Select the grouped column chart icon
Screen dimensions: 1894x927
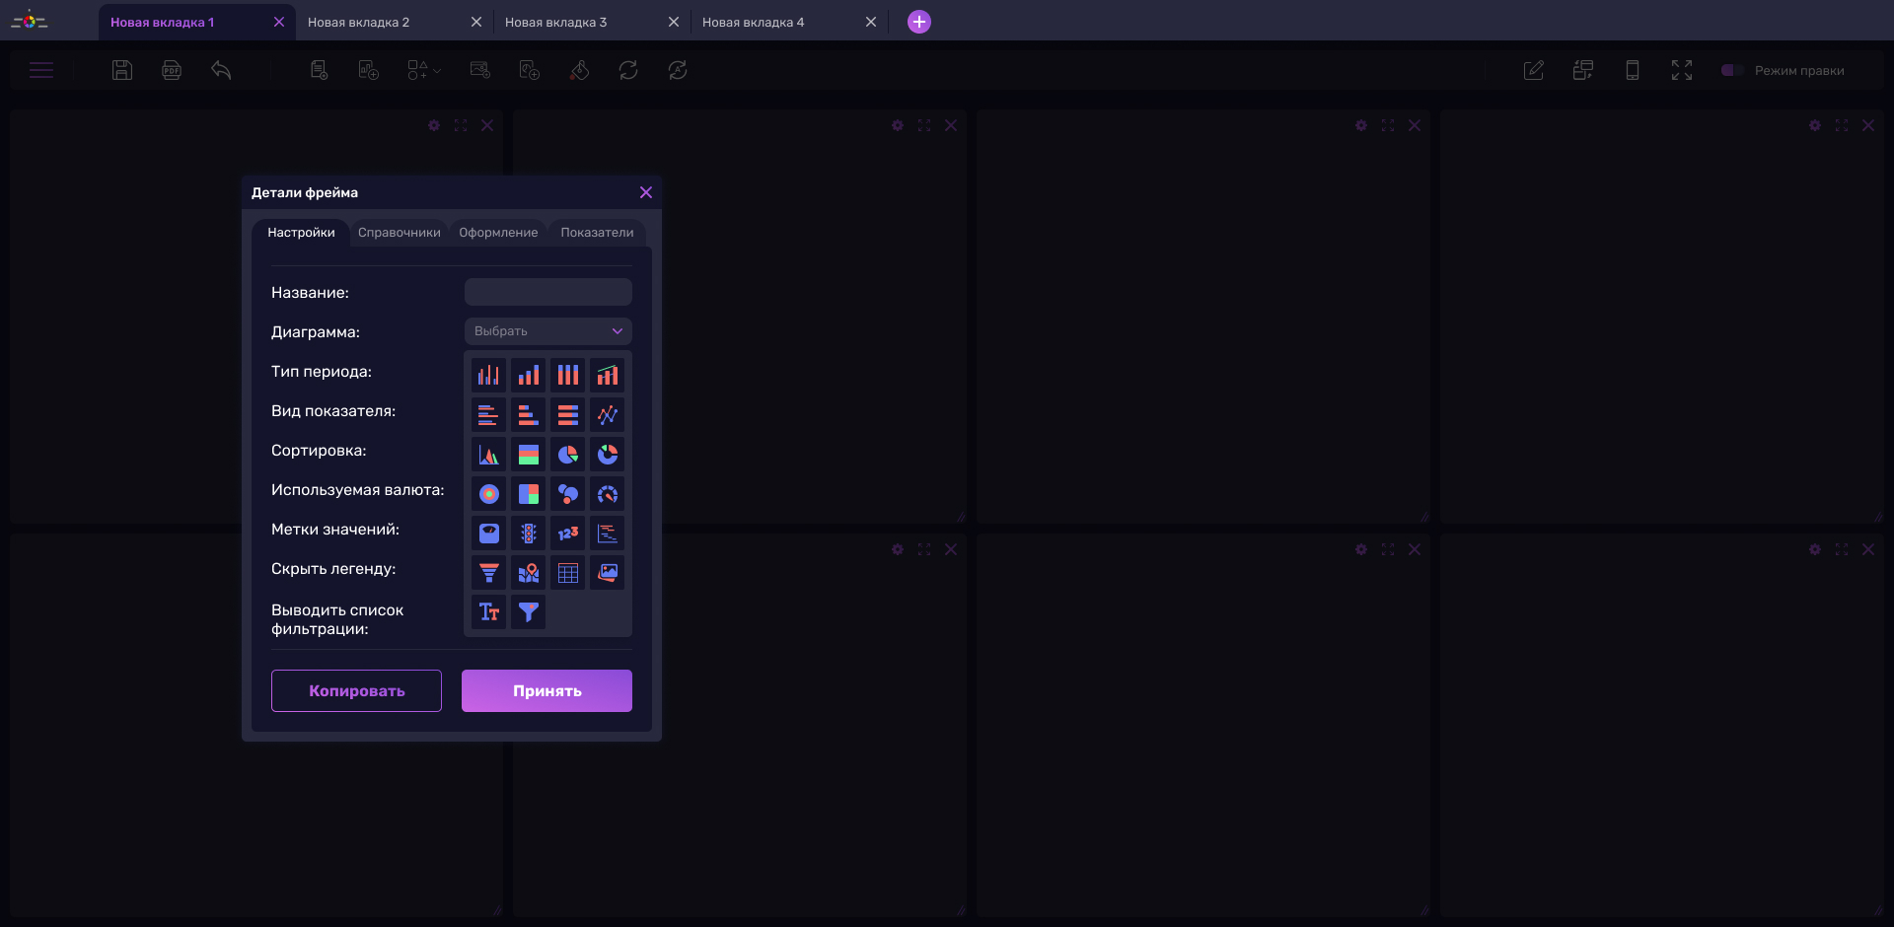pyautogui.click(x=489, y=376)
